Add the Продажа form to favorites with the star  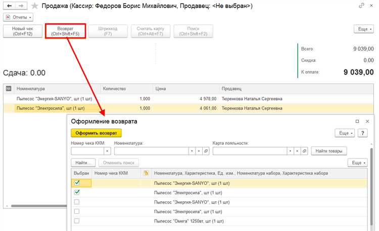[x=34, y=6]
